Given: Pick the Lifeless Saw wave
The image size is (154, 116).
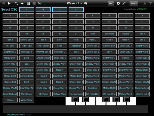Looking at the screenshot, I should (109, 46).
